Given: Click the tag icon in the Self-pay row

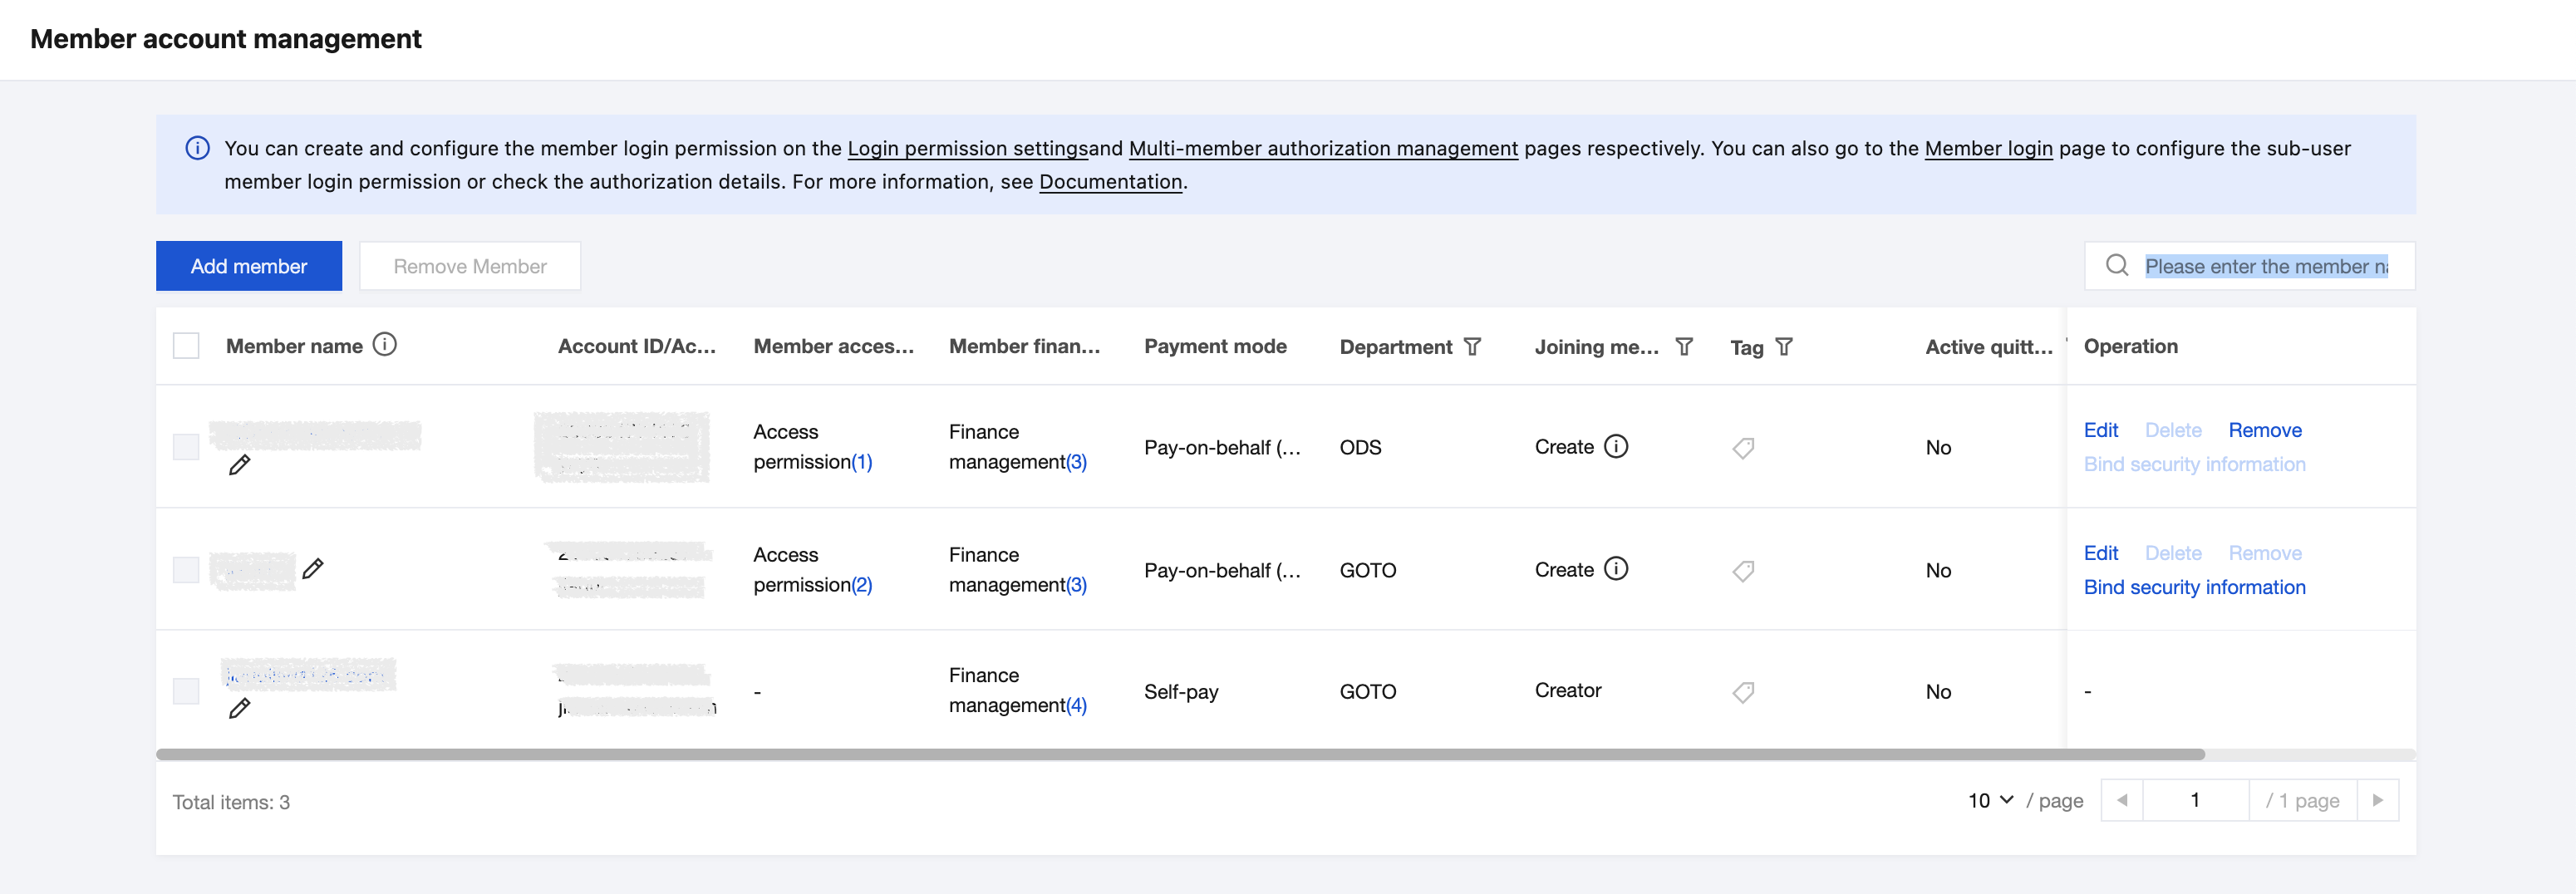Looking at the screenshot, I should click(x=1743, y=692).
